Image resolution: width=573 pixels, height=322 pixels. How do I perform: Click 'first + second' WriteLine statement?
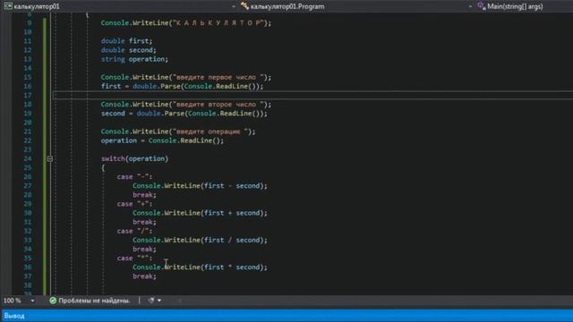click(x=200, y=213)
